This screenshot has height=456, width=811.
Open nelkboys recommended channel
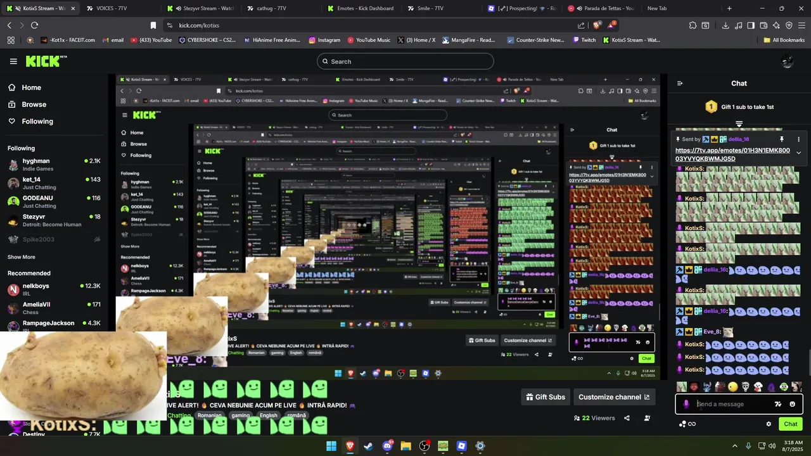pos(54,289)
